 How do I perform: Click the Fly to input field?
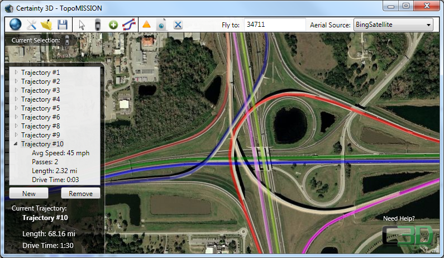275,25
